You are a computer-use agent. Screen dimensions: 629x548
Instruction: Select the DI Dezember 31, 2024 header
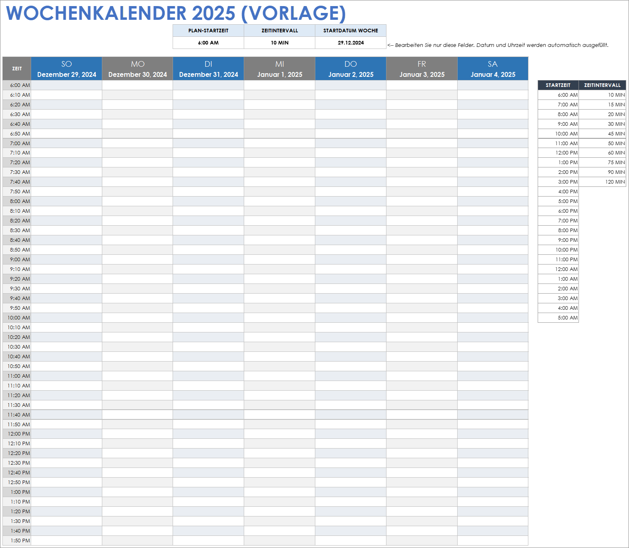[208, 69]
